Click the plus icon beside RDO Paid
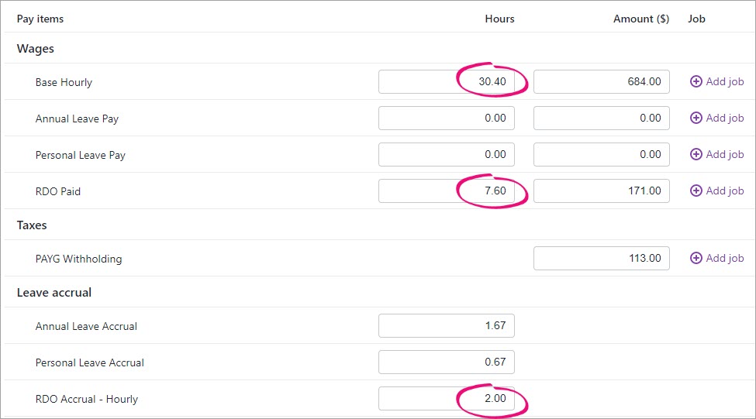 tap(696, 191)
